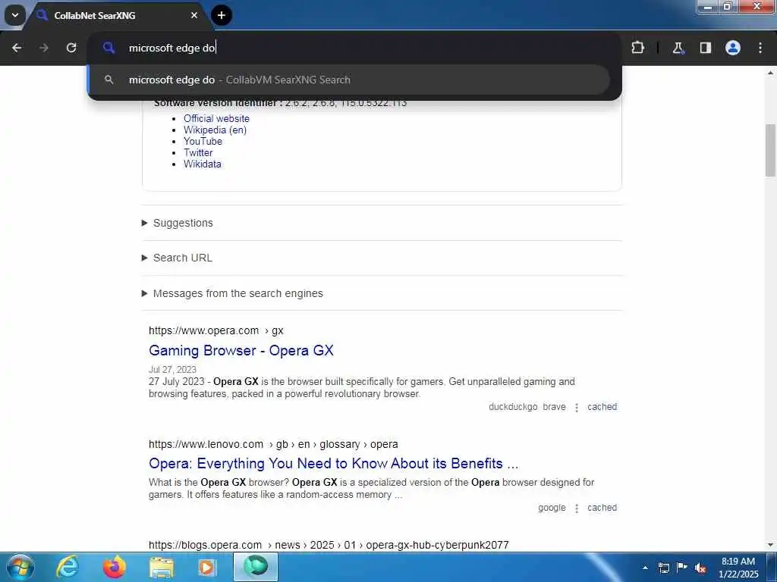Screen dimensions: 777x582
Task: Click the scrollbar up arrow
Action: (x=770, y=73)
